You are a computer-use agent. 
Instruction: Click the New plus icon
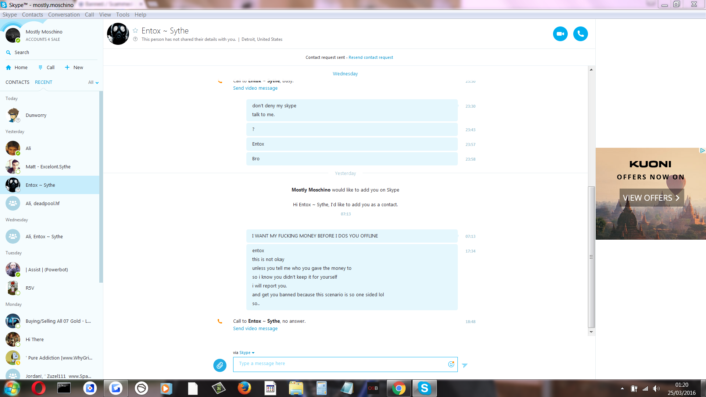pyautogui.click(x=67, y=68)
